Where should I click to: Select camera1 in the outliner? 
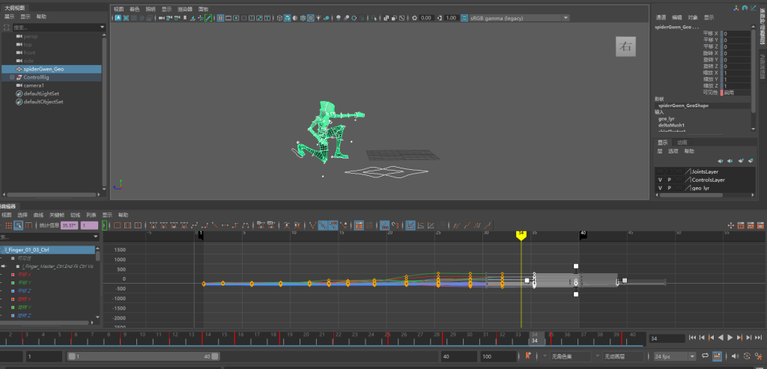pyautogui.click(x=33, y=85)
